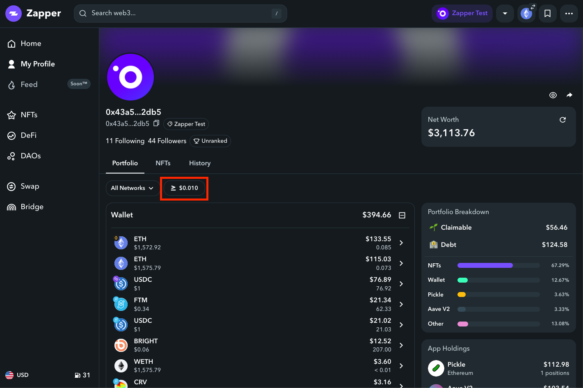
Task: Open the Bridge tool
Action: click(x=31, y=207)
